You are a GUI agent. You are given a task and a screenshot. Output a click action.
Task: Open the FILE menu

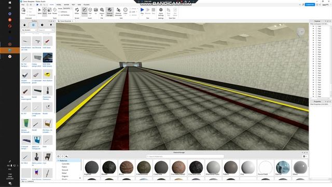[23, 5]
